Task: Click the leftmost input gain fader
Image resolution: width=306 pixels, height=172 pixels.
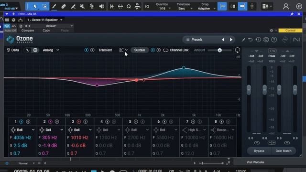Action: coord(249,90)
